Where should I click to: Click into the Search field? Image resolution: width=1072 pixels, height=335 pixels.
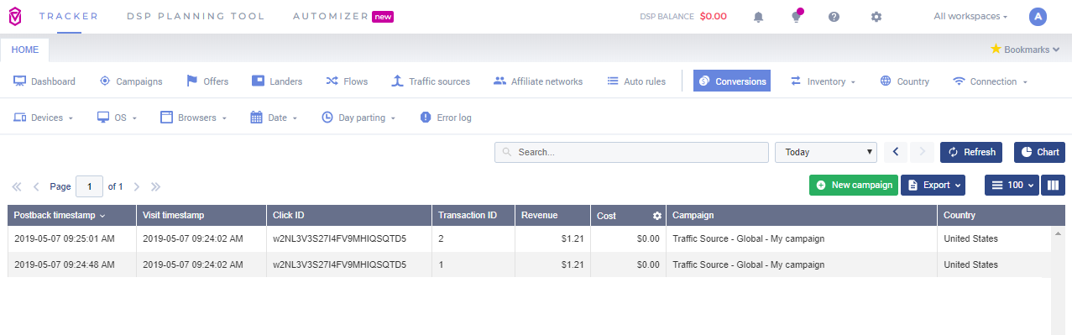click(x=631, y=152)
